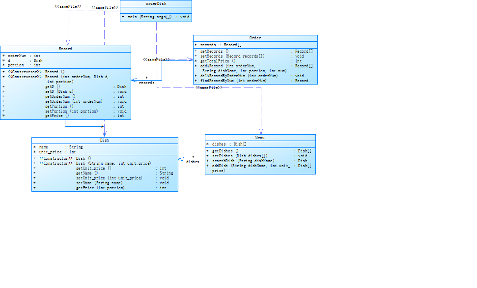Viewport: 477px width, 288px height.
Task: Click the setOrderNum (int orderNum) method
Action: pos(64,101)
